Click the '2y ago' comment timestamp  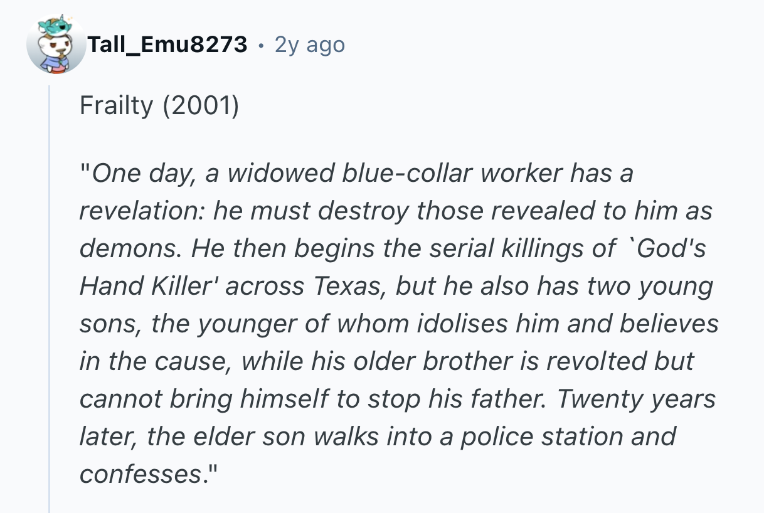click(x=310, y=45)
